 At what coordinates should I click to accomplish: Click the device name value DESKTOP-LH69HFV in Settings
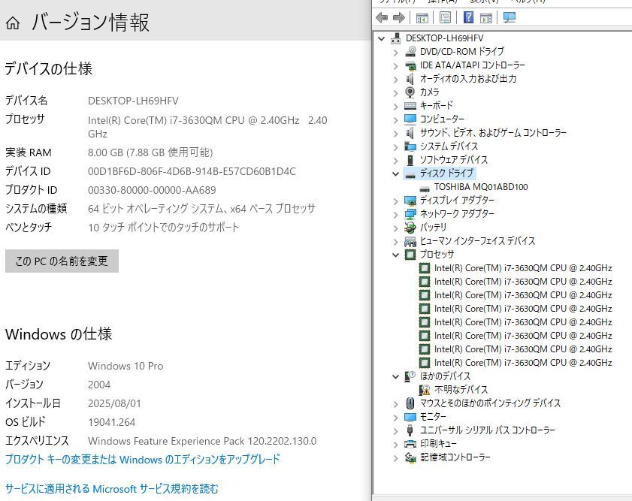point(133,101)
